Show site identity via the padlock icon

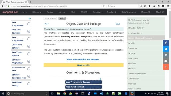9,6
